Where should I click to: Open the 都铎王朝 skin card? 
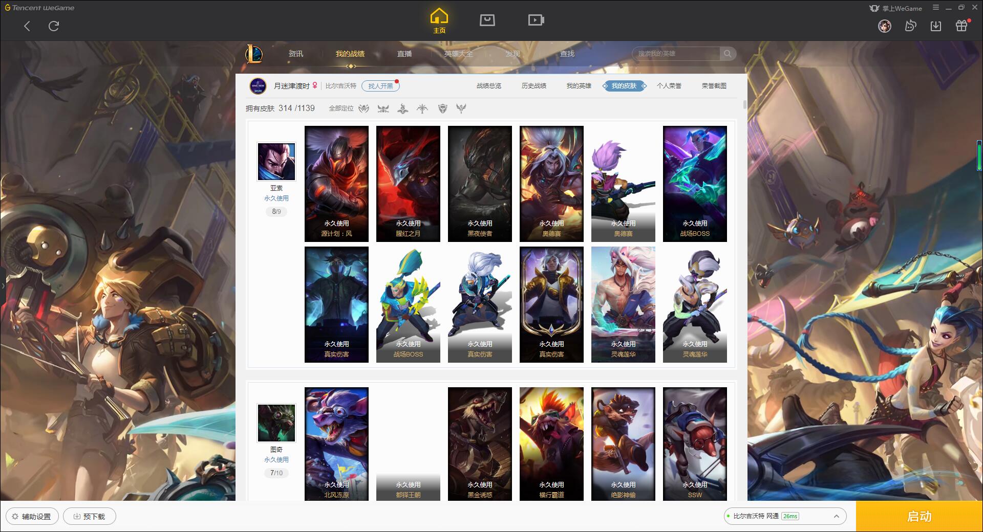(x=408, y=444)
